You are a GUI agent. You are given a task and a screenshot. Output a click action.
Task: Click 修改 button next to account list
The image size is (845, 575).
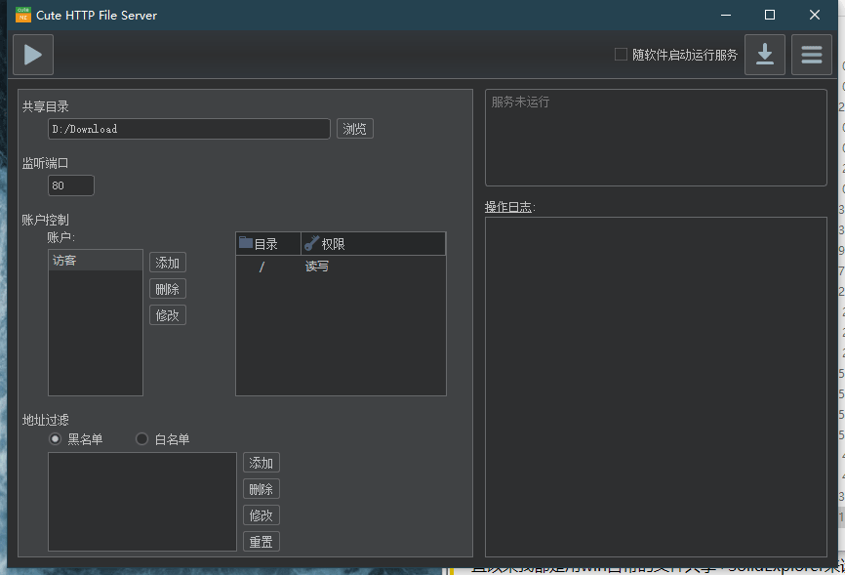[x=168, y=315]
